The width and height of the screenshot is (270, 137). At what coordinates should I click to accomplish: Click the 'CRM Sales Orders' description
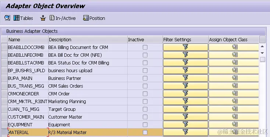pos(65,86)
